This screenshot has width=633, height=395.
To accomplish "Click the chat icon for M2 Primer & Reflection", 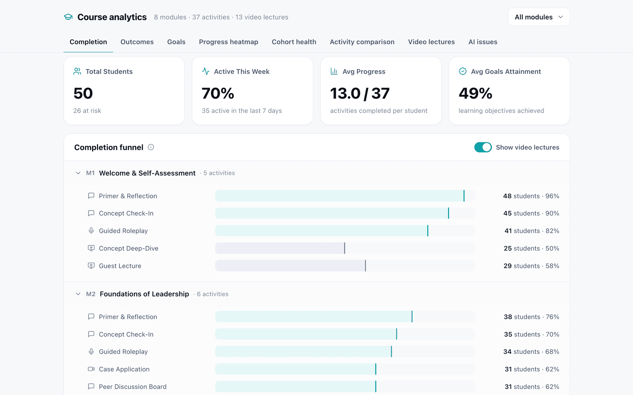I will pyautogui.click(x=91, y=316).
